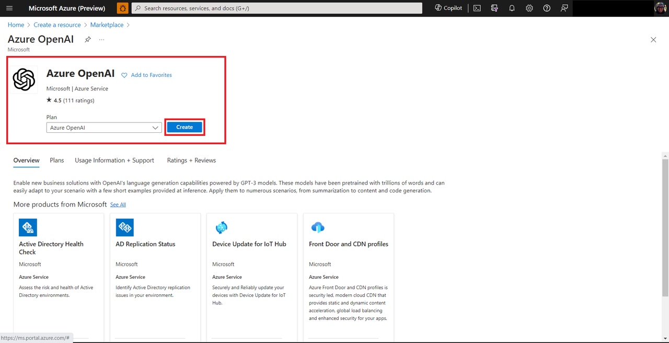The width and height of the screenshot is (669, 343).
Task: Open the Usage Information + Support tab
Action: click(x=114, y=161)
